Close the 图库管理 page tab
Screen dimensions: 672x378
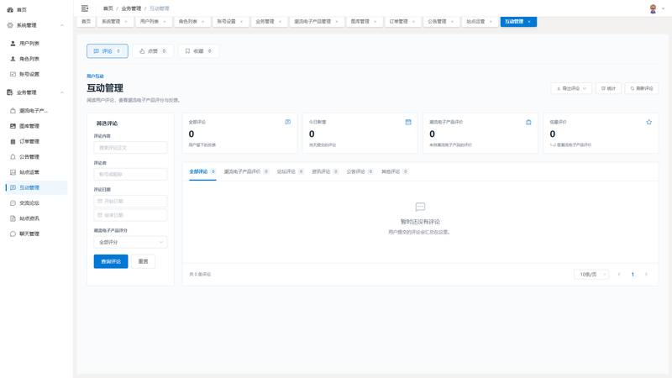[375, 22]
